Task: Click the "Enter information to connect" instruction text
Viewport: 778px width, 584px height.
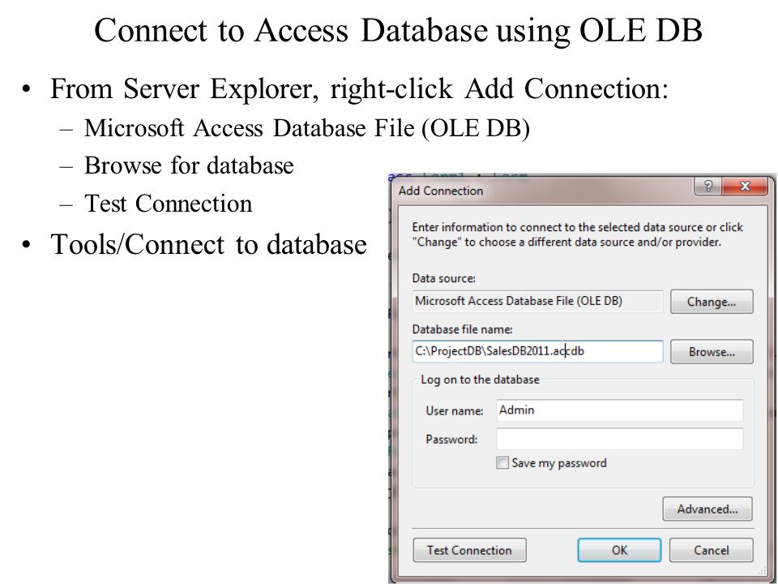Action: click(578, 234)
